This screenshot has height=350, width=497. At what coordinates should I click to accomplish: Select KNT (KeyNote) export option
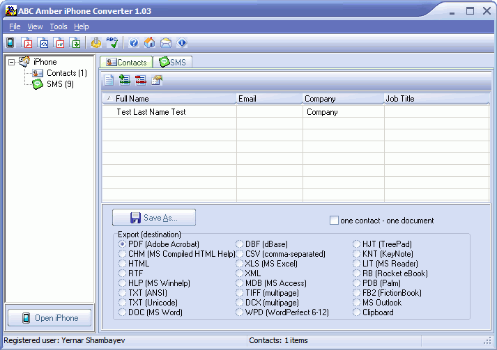point(357,254)
